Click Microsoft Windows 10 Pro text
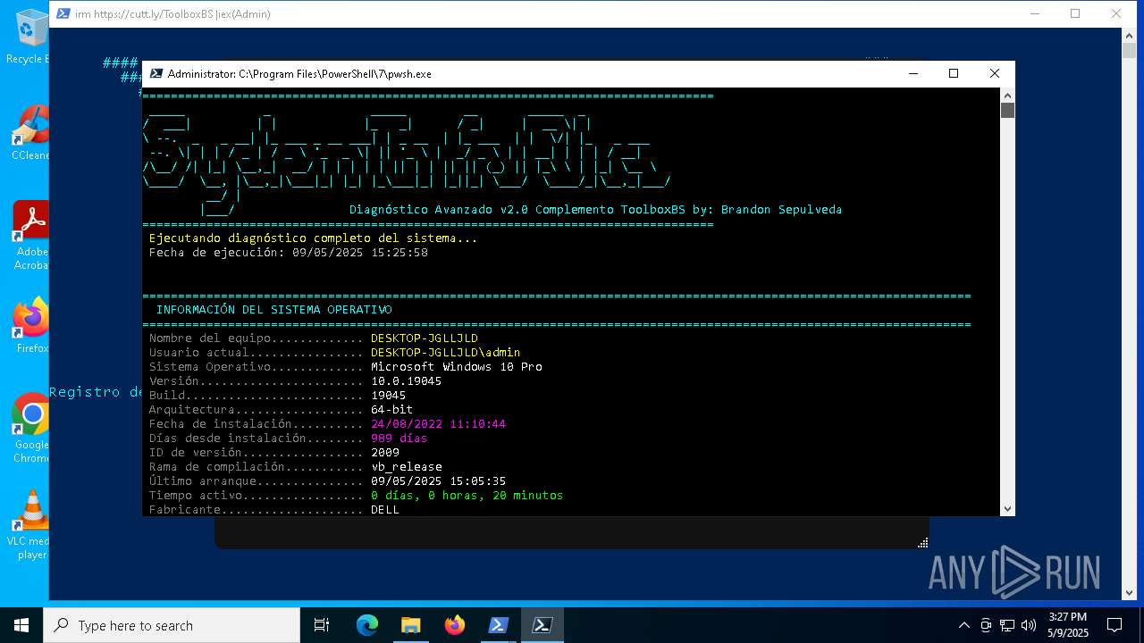 [457, 367]
